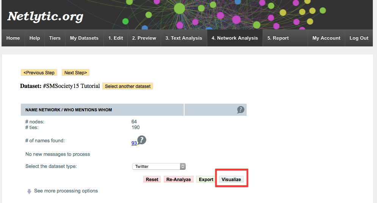The height and width of the screenshot is (203, 377).
Task: Click the 'Select the dataset type:' label
Action: tap(51, 166)
